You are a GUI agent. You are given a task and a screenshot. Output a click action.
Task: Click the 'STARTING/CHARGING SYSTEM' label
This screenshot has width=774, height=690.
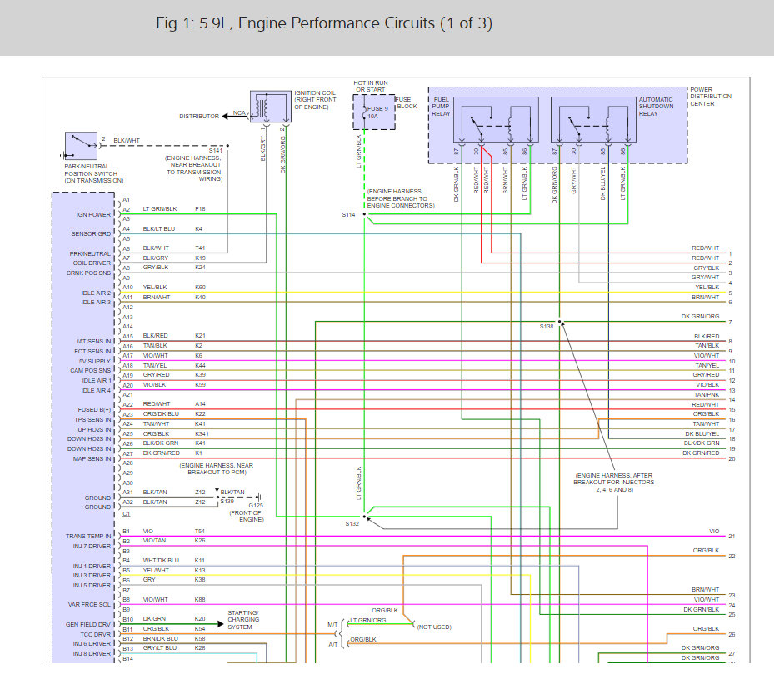[243, 620]
